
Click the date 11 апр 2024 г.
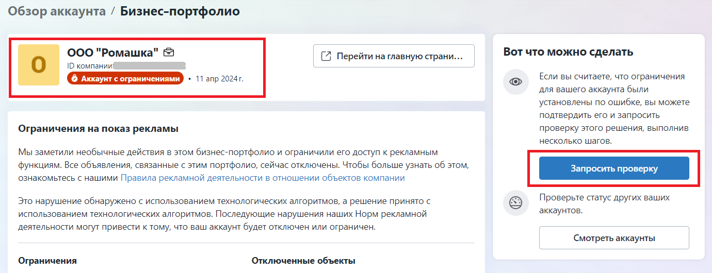coord(219,79)
